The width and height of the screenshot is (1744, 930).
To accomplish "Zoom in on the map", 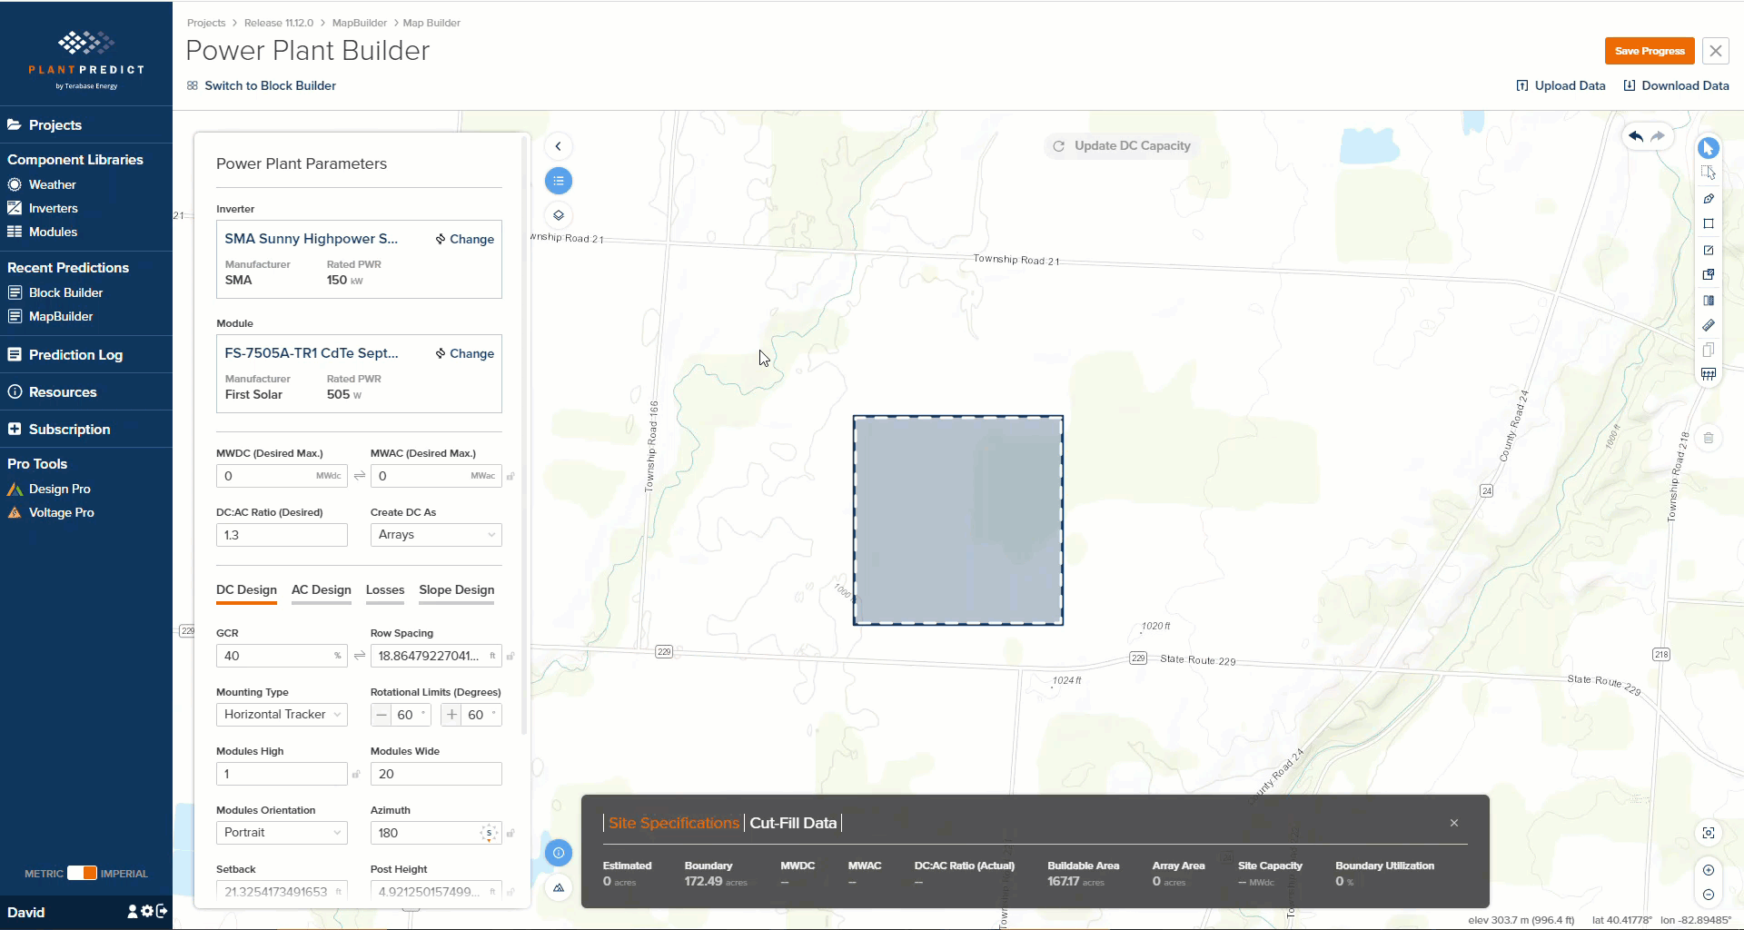I will [1708, 870].
